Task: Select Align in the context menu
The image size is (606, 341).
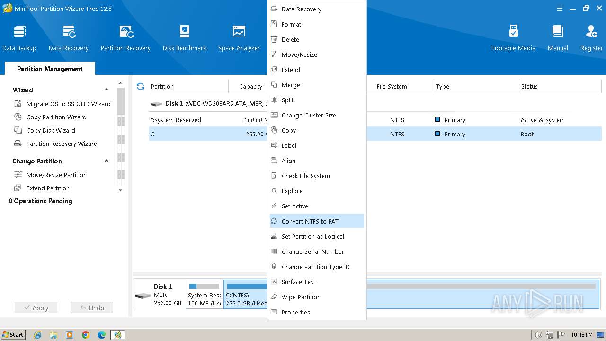Action: 317,161
